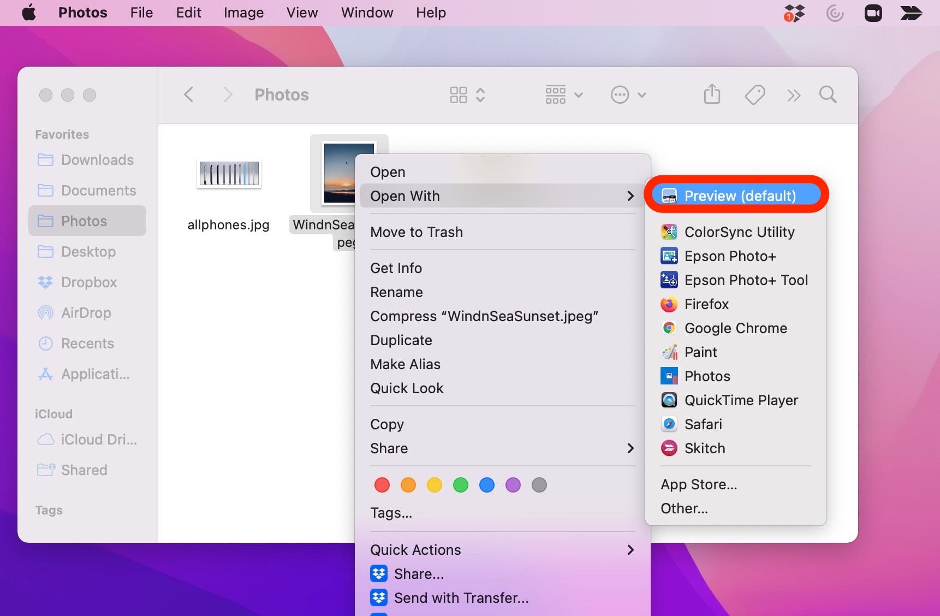
Task: Choose Preview (default) to open the file
Action: click(739, 196)
